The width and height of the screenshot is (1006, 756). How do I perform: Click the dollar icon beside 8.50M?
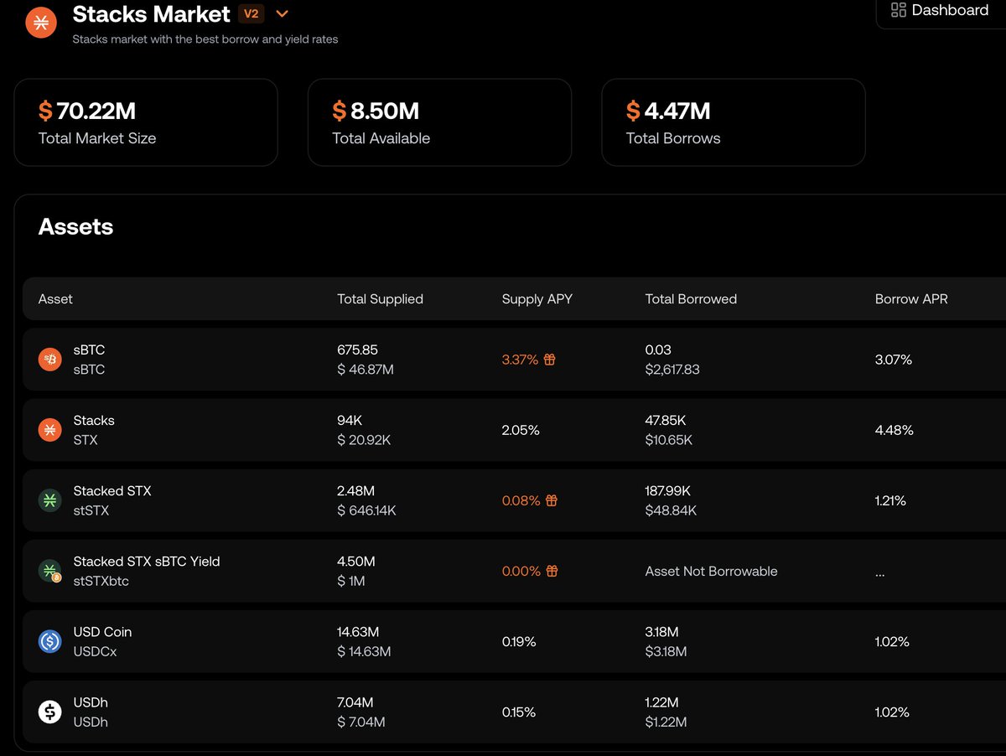click(340, 111)
